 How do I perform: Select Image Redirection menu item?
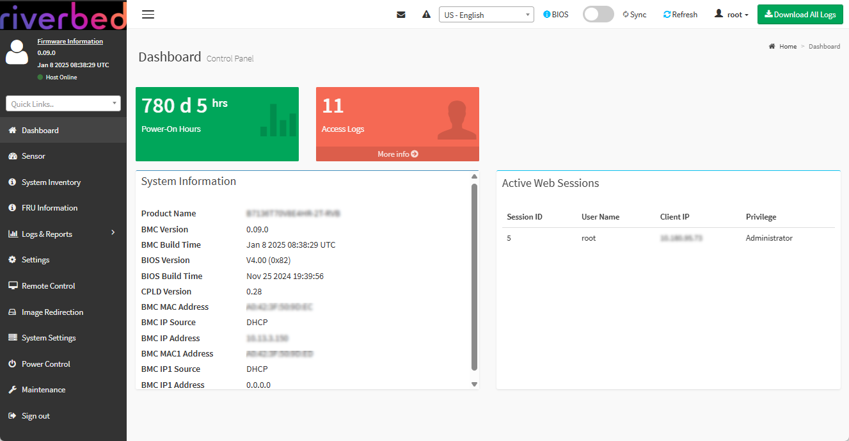pyautogui.click(x=52, y=312)
